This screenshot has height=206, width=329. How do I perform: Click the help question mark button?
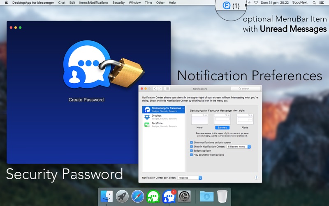coord(256,178)
